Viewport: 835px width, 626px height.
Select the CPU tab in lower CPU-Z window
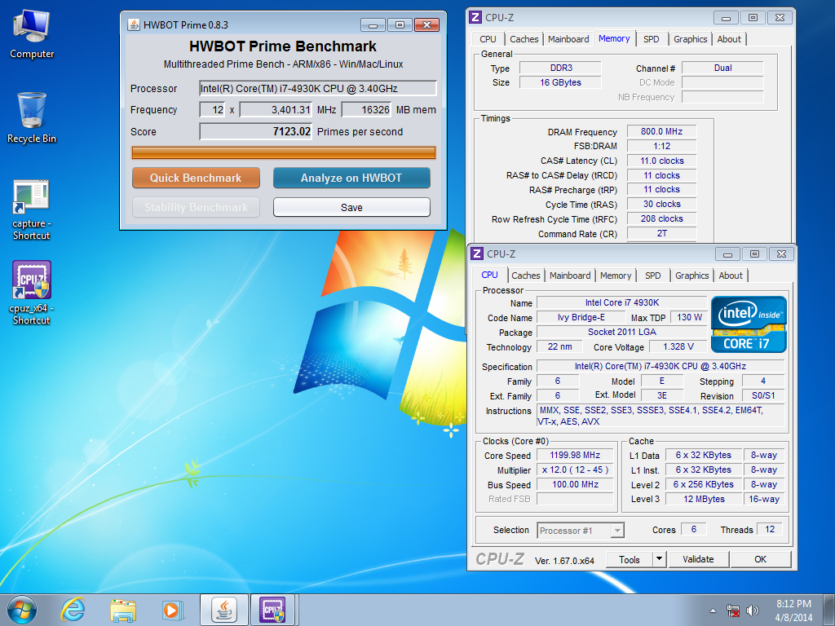pos(489,275)
